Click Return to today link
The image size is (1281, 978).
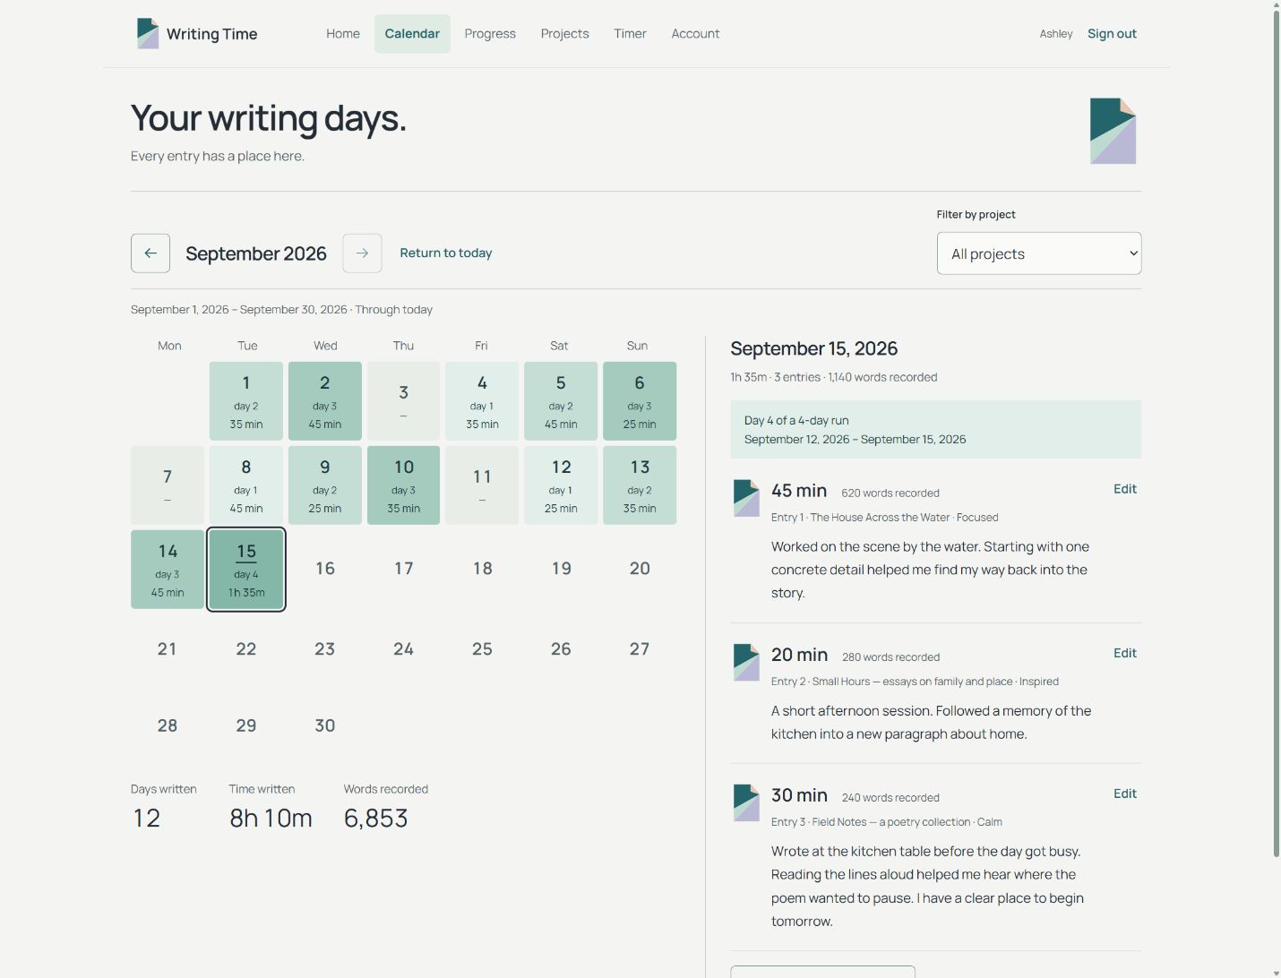click(446, 253)
